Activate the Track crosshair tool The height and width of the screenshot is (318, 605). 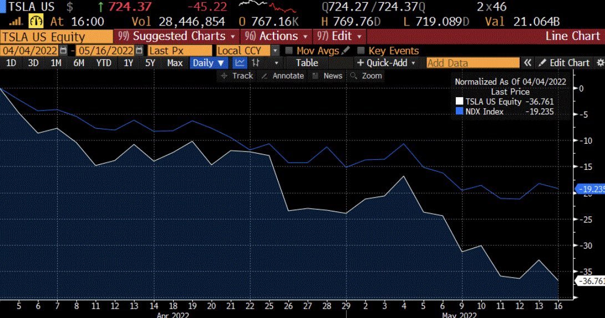[237, 75]
